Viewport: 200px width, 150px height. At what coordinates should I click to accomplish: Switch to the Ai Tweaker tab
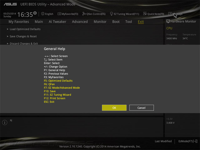click(x=57, y=22)
